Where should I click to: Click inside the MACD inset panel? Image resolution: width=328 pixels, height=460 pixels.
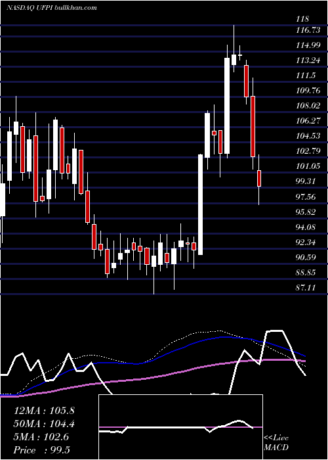click(x=180, y=427)
